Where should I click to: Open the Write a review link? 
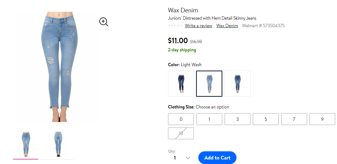199,26
